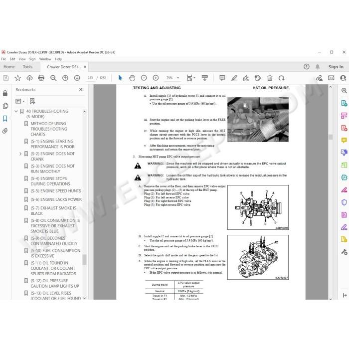Click the stamp tool icon
This screenshot has height=349, width=349.
[258, 78]
